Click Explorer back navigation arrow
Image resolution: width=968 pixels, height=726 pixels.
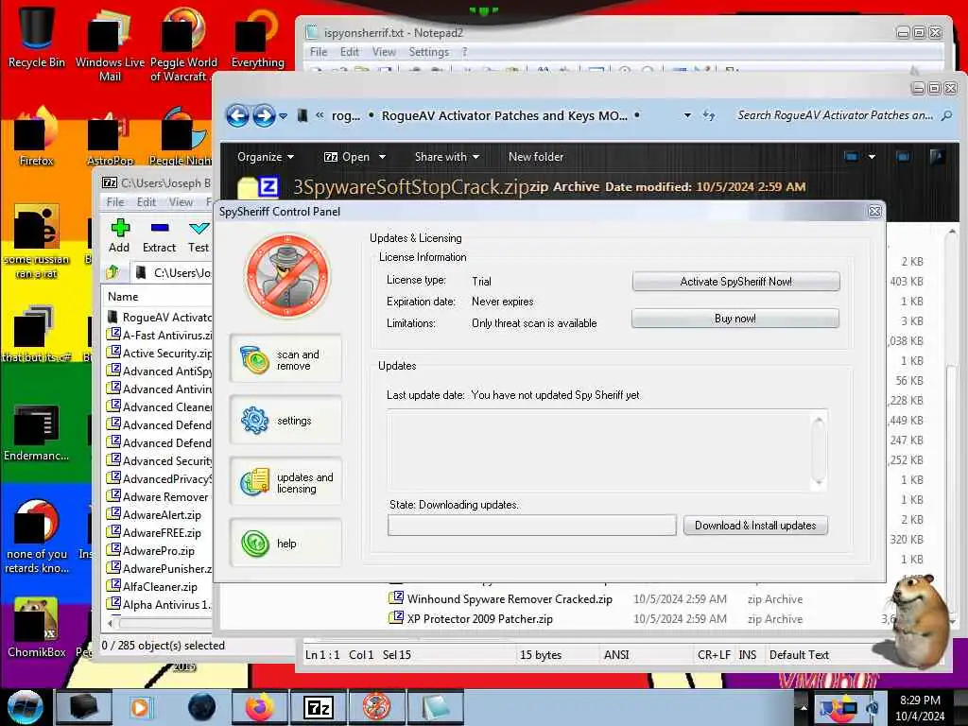237,115
